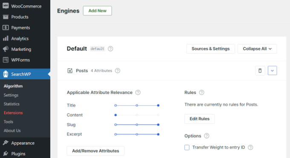Open the Collapse All dropdown
Image resolution: width=290 pixels, height=158 pixels.
257,49
